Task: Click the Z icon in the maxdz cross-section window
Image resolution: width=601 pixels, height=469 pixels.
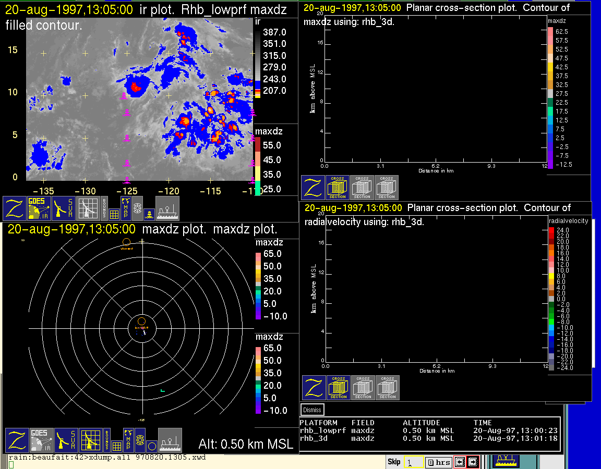Action: (x=312, y=188)
